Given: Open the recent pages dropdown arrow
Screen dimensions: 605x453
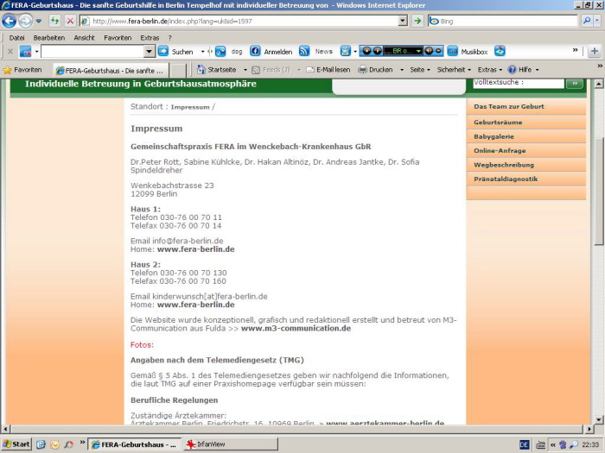Looking at the screenshot, I should tap(39, 21).
